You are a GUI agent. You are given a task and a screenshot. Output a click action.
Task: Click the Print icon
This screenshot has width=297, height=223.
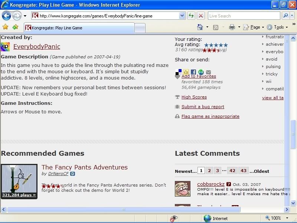(x=232, y=27)
